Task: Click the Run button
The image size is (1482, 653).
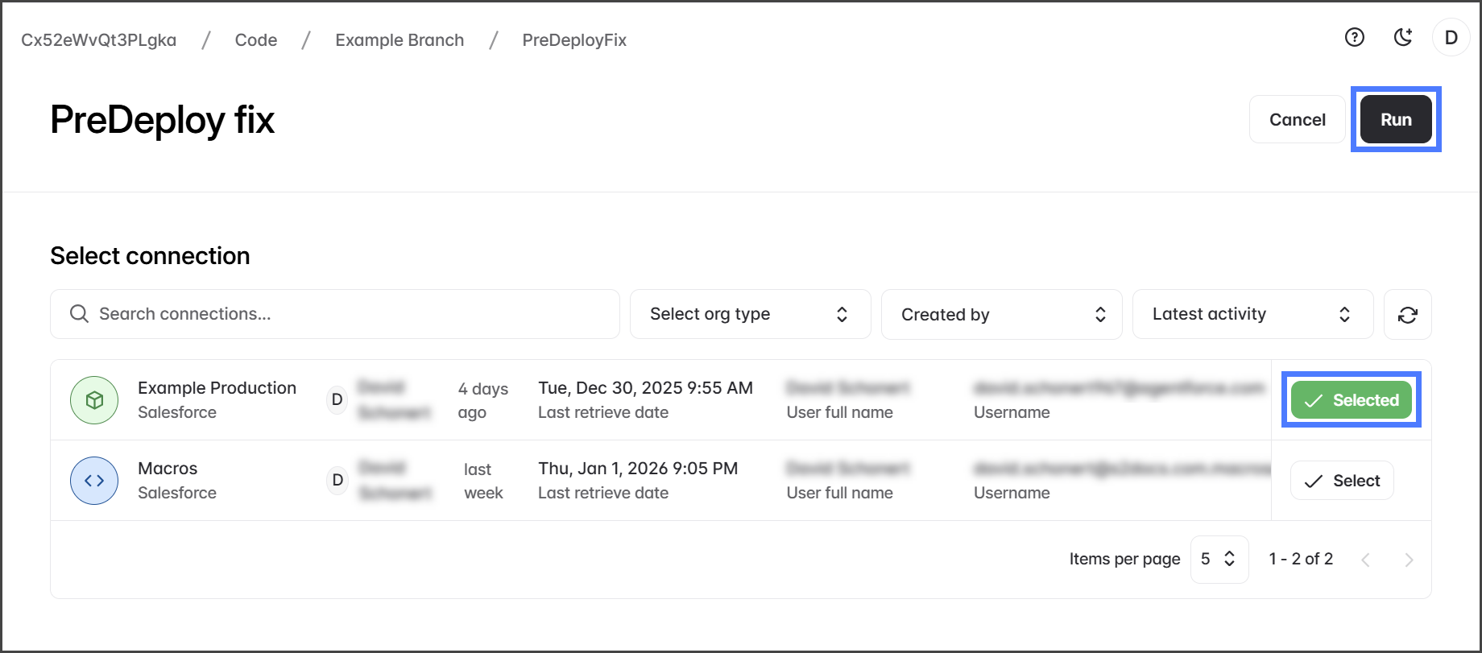Action: (1396, 120)
